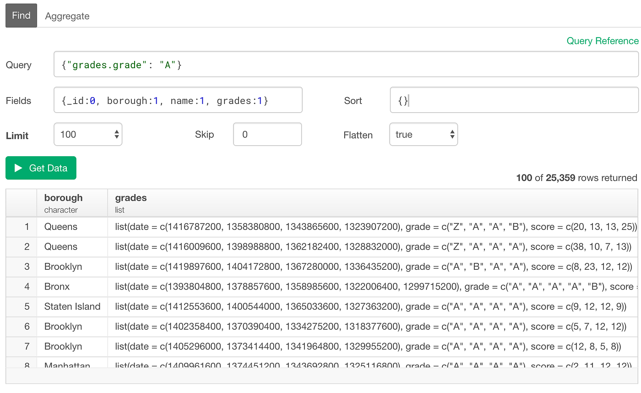Open the Limit dropdown showing 100
Image resolution: width=641 pixels, height=393 pixels.
point(87,134)
